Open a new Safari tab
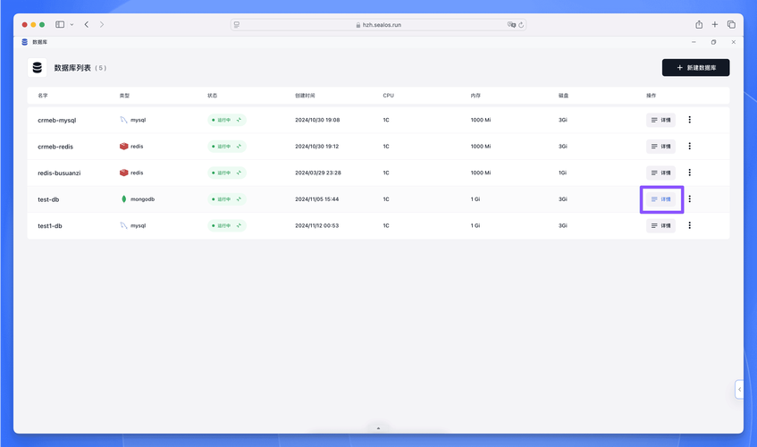 click(715, 25)
